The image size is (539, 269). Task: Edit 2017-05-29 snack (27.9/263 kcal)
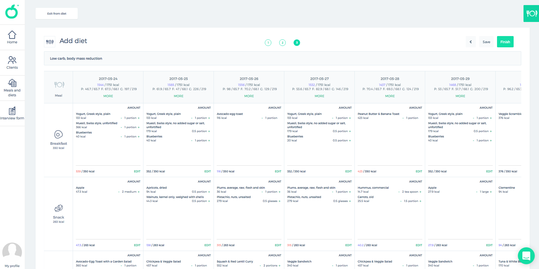pyautogui.click(x=489, y=245)
